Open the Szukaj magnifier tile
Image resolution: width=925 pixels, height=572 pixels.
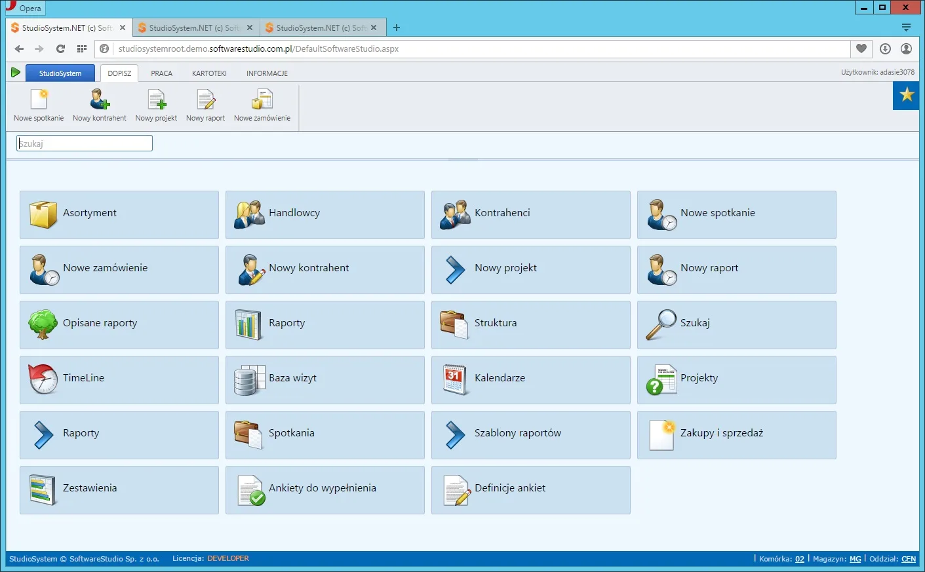pos(737,325)
